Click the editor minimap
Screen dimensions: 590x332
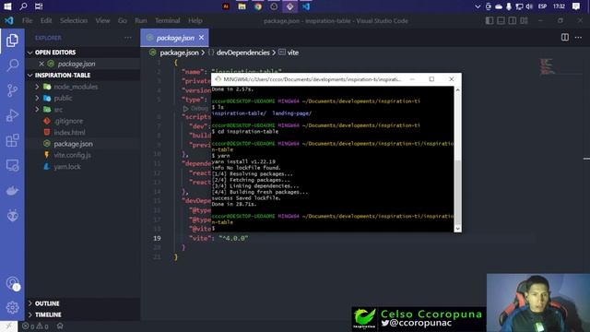[547, 66]
